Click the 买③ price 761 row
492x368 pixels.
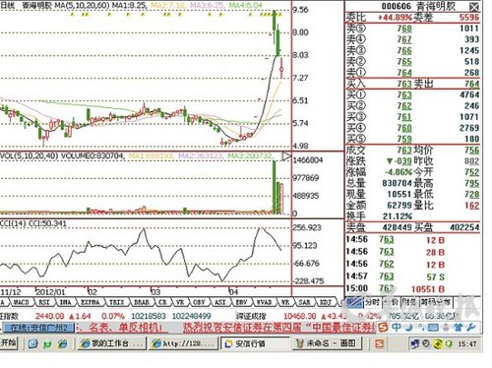[413, 117]
